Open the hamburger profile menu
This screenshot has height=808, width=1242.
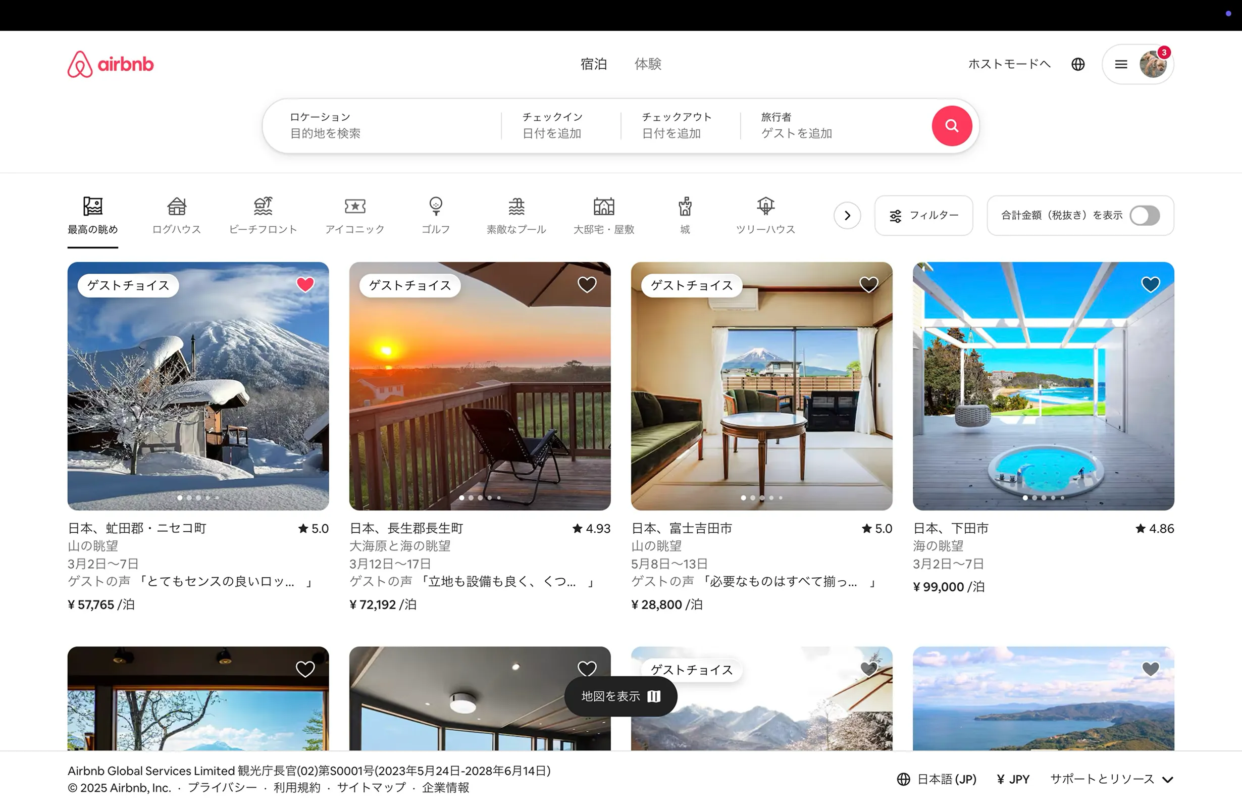tap(1120, 64)
